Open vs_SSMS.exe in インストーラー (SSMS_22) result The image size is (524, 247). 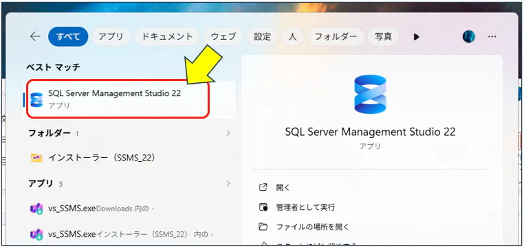129,235
